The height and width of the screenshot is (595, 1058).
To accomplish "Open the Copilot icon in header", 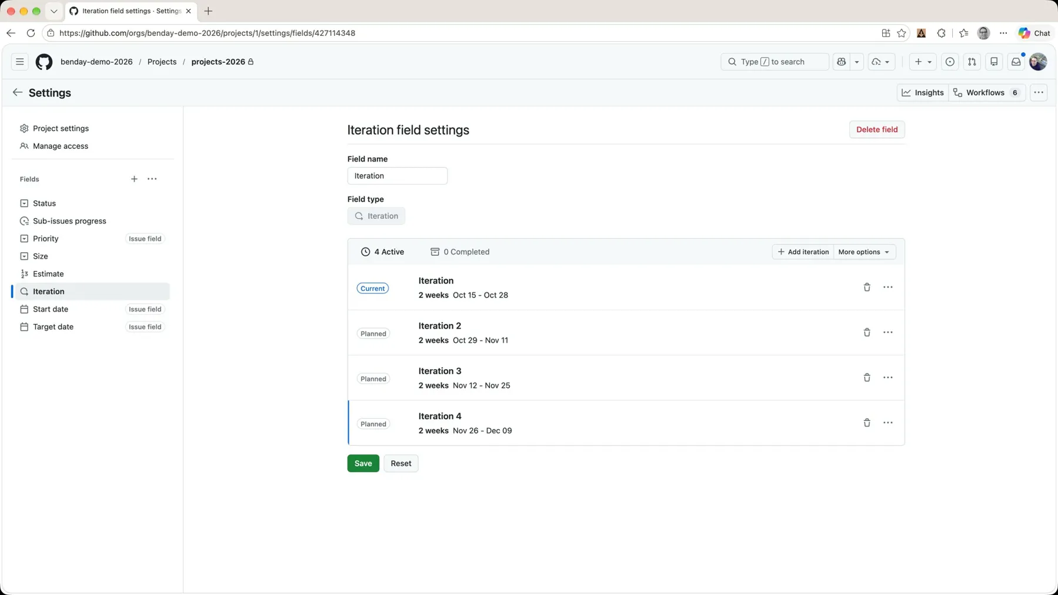I will pyautogui.click(x=842, y=62).
